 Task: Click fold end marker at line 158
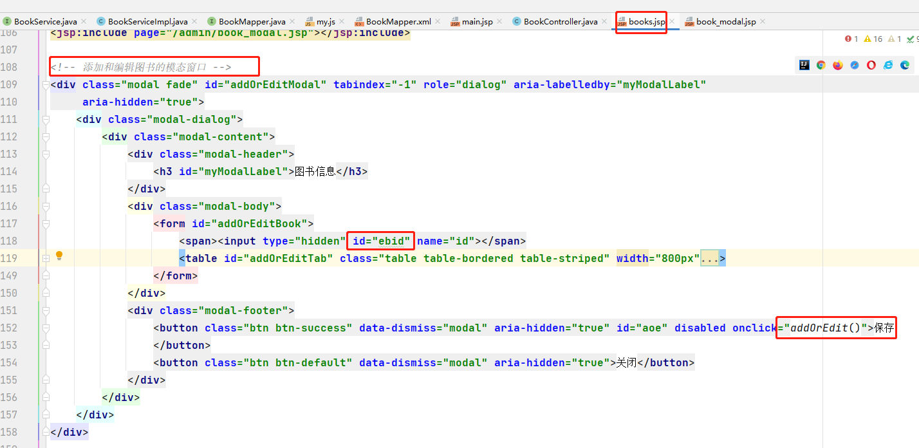(46, 432)
